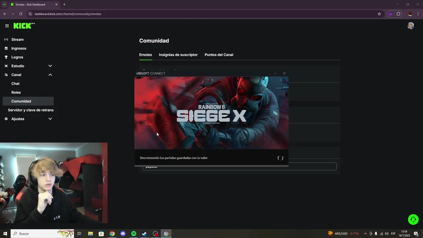Image resolution: width=423 pixels, height=238 pixels.
Task: Open the Chrome profile avatar
Action: (x=410, y=14)
